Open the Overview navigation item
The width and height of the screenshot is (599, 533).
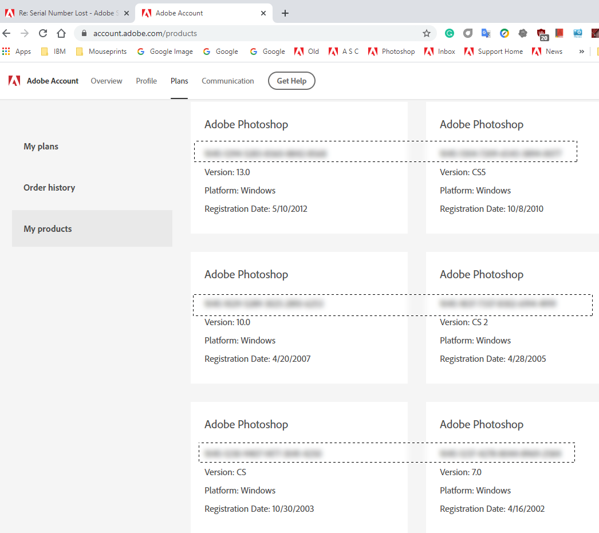(x=107, y=81)
